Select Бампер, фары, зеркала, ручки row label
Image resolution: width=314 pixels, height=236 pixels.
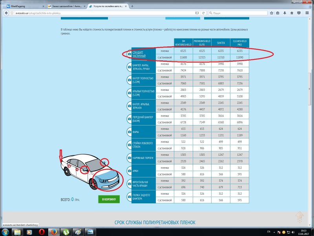[142, 67]
